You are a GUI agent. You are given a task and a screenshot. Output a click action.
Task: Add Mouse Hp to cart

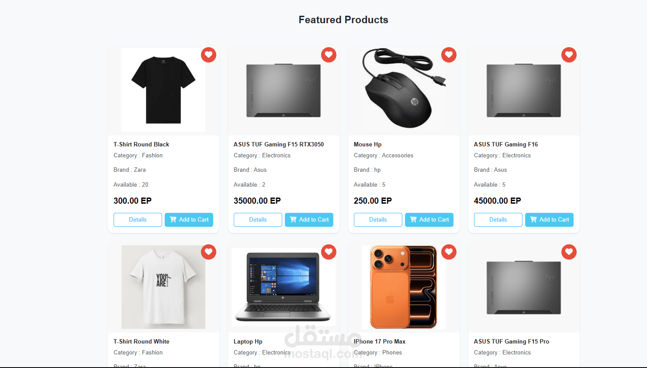coord(429,220)
